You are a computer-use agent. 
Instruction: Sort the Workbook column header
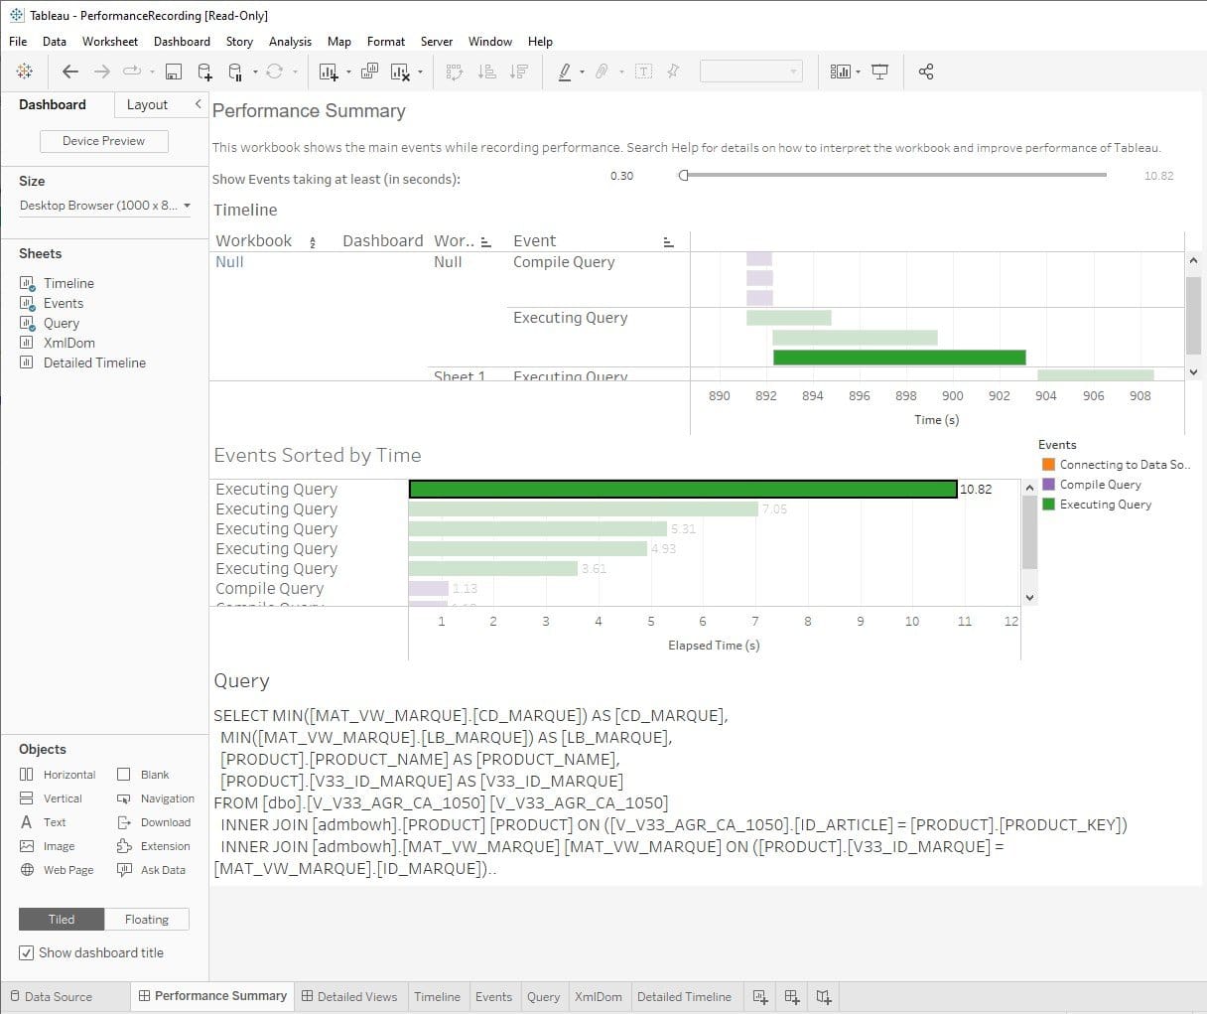point(313,241)
